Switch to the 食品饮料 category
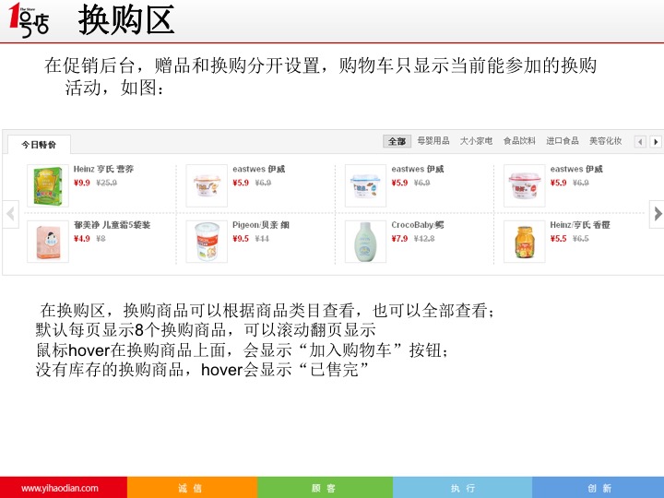 point(519,141)
